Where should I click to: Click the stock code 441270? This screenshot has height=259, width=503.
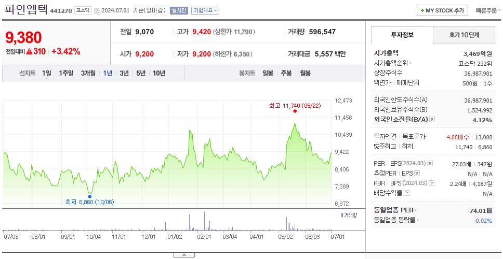[61, 11]
